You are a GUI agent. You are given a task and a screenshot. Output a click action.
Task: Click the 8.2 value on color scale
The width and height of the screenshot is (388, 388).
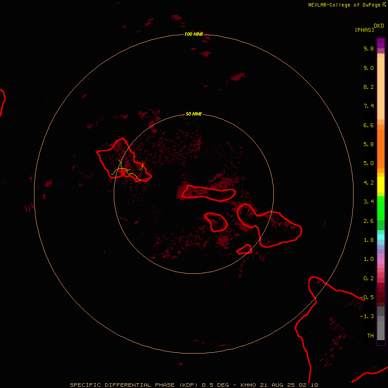coord(369,87)
